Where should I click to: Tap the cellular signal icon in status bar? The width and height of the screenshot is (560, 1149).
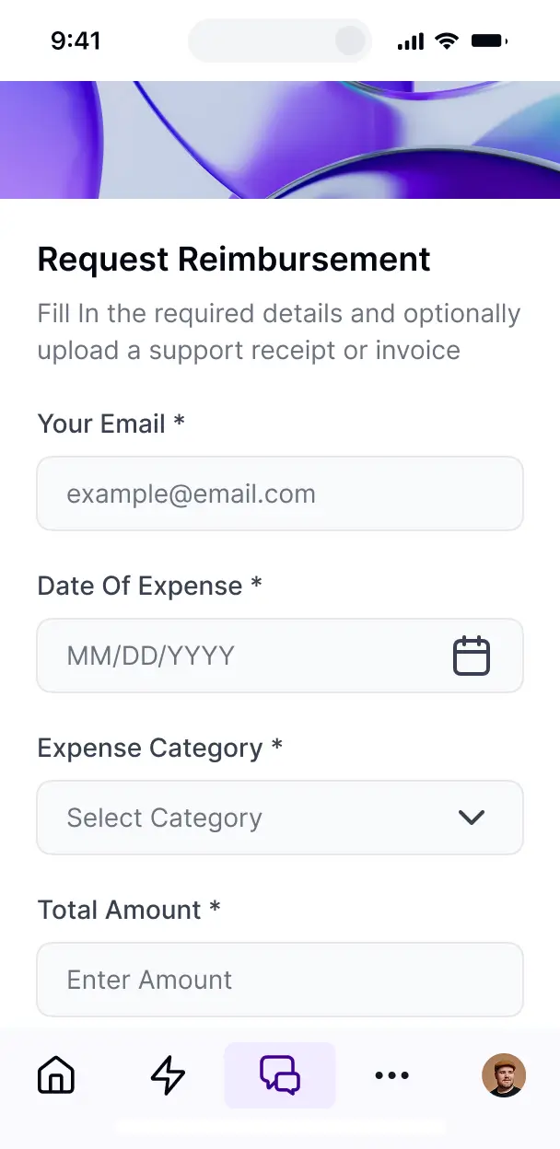409,40
